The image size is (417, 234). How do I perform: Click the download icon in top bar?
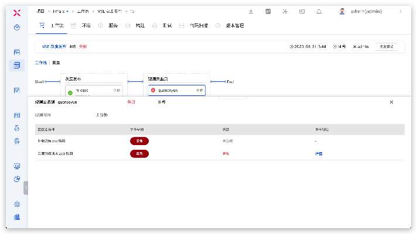pyautogui.click(x=251, y=11)
